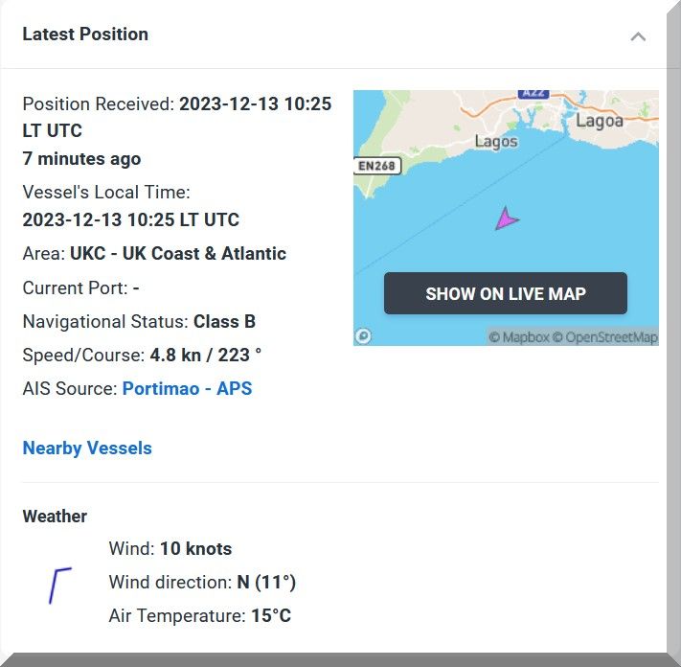Click the Lagoa town label on map
681x667 pixels.
(599, 121)
